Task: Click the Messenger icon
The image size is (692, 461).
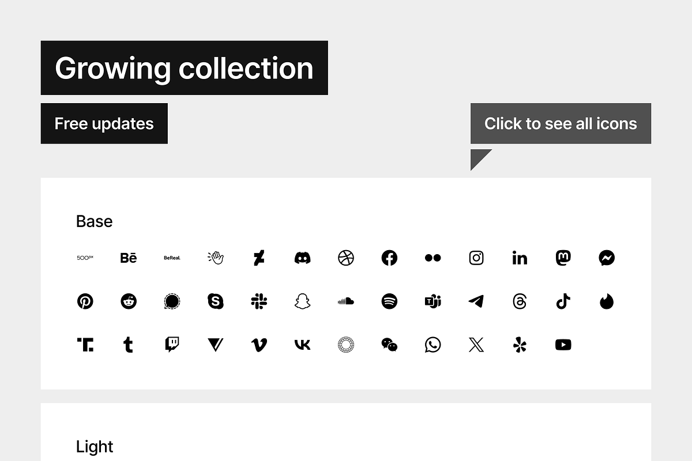Action: [x=607, y=258]
